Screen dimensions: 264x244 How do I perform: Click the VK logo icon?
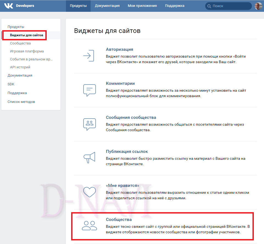9,6
